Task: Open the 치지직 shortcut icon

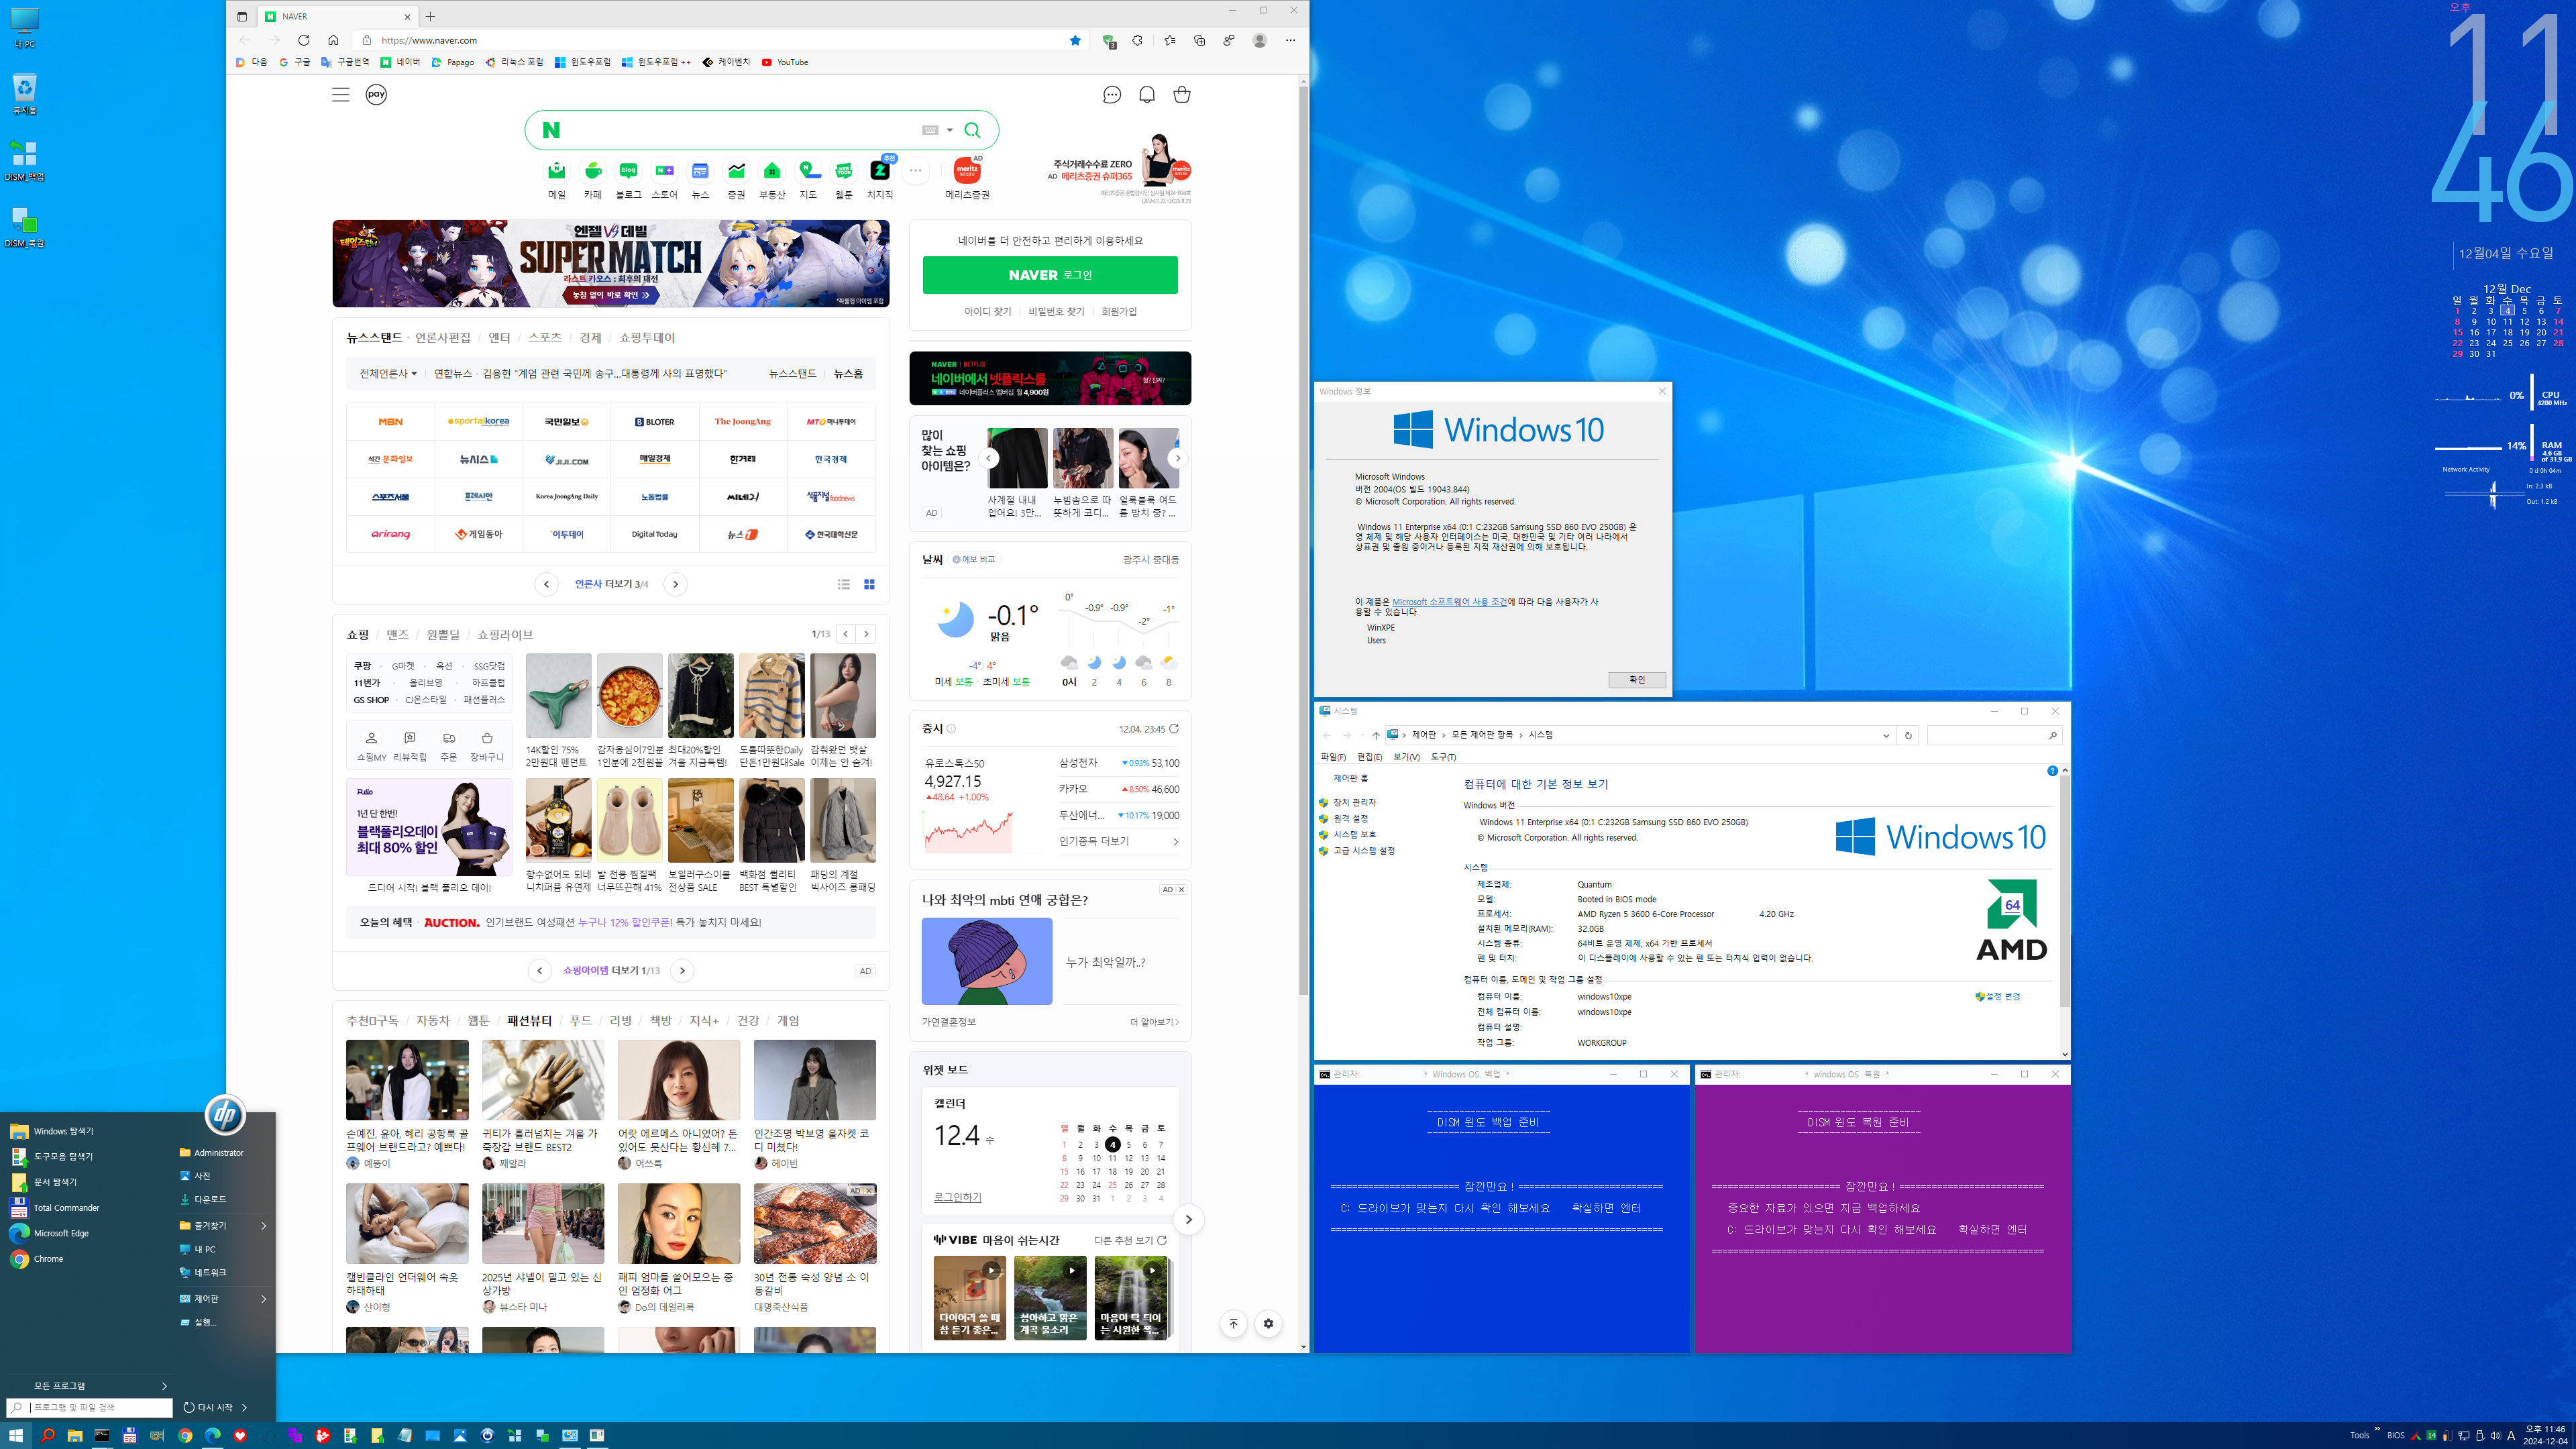Action: click(x=880, y=171)
